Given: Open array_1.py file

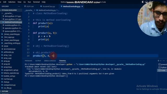Looking at the screenshot, I should (x=8, y=55).
